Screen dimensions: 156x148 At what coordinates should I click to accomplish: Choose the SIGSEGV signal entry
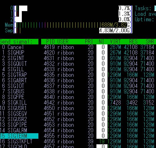click(19, 114)
